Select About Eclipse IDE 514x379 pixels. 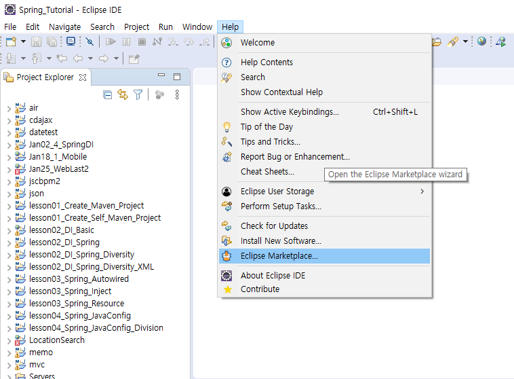pos(325,276)
